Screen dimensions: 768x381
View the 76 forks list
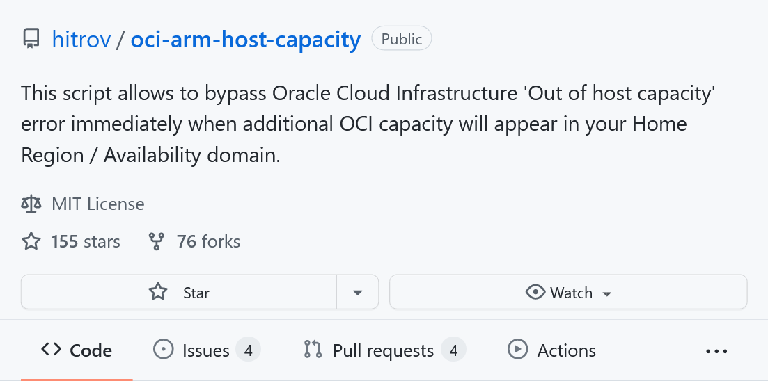pos(208,242)
